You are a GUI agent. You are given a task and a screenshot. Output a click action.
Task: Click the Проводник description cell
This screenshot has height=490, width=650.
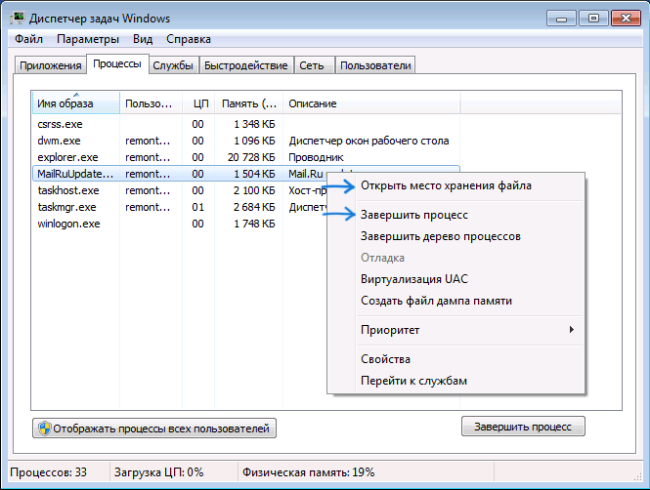(x=316, y=157)
